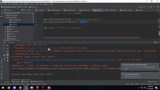Click the down arrow in Run panel

tap(7, 48)
